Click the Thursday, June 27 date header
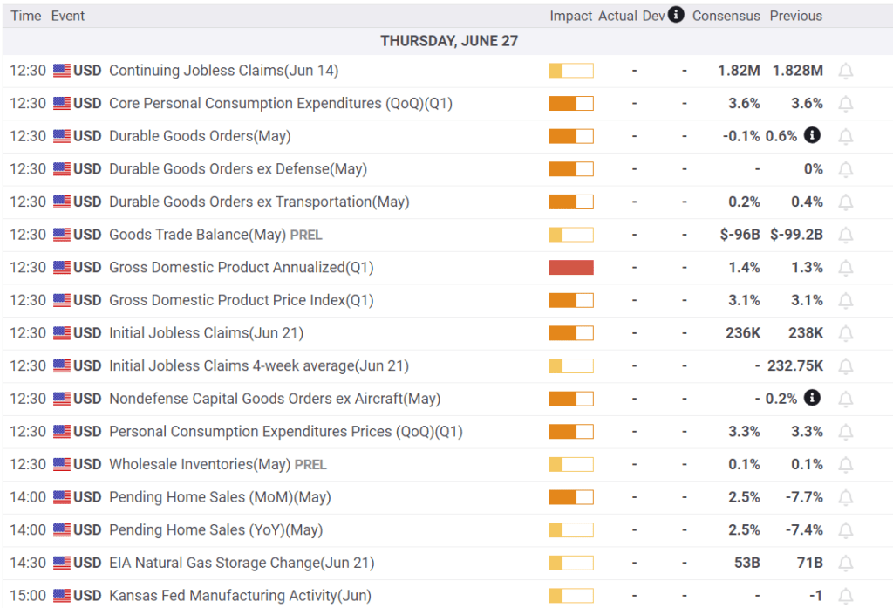The height and width of the screenshot is (608, 893). tap(449, 41)
